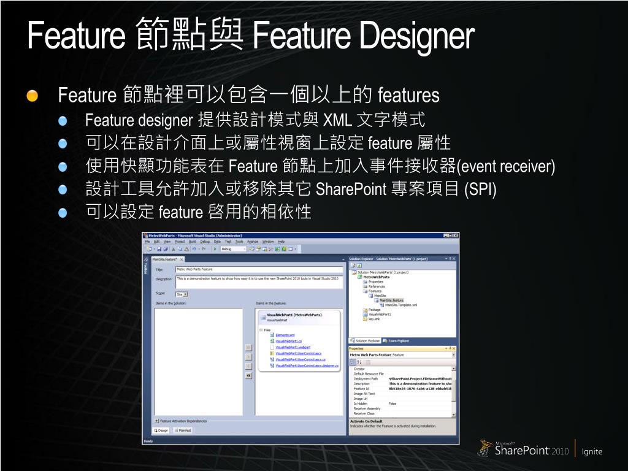Open the Tools menu
The height and width of the screenshot is (471, 628).
coord(239,242)
